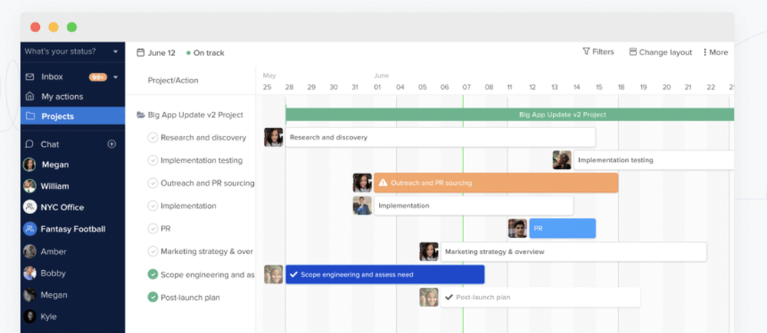This screenshot has width=767, height=333.
Task: Open the Chat section in the sidebar
Action: click(50, 144)
